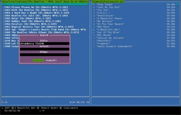
Task: Click album name "Comicopera" in status bar
Action: (x=71, y=108)
